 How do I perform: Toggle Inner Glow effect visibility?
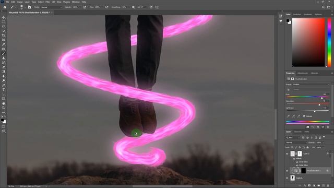click(297, 162)
